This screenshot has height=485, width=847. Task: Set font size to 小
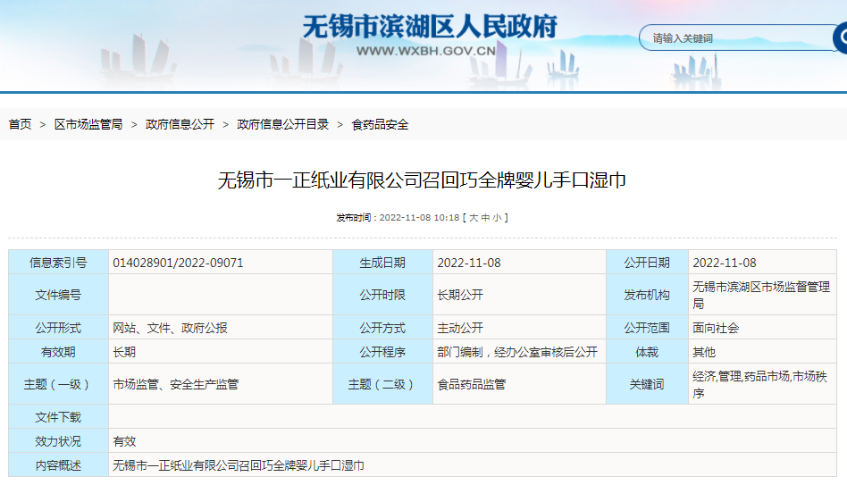[x=497, y=218]
